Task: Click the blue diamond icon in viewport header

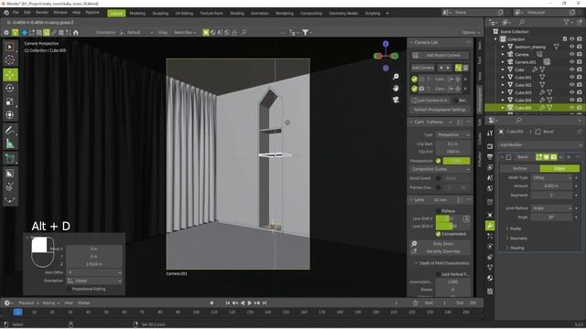Action: (x=25, y=33)
